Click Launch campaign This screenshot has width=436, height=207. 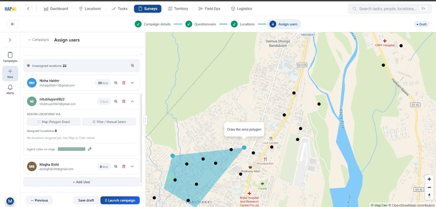point(120,200)
